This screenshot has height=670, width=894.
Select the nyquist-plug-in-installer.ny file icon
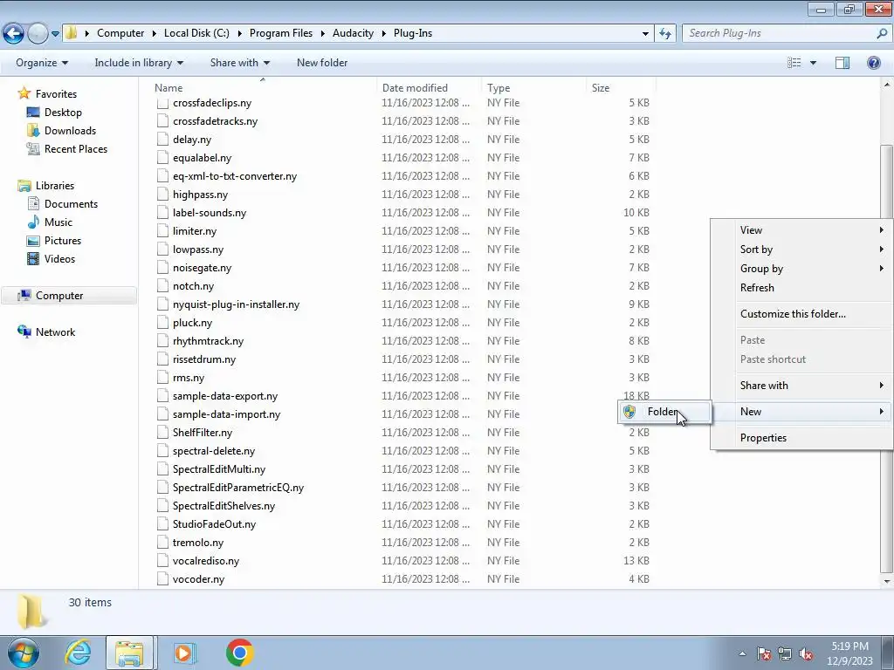click(x=162, y=304)
